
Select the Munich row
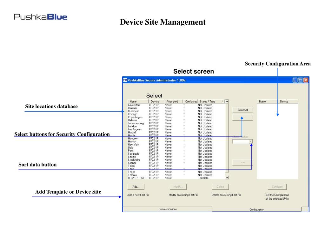[176, 141]
